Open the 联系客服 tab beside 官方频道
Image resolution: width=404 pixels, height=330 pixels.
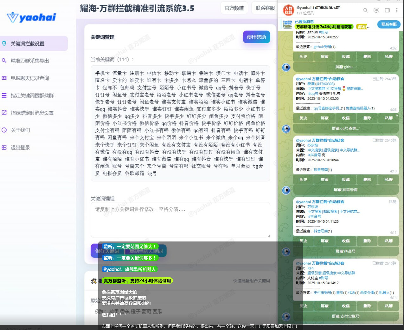tap(265, 8)
